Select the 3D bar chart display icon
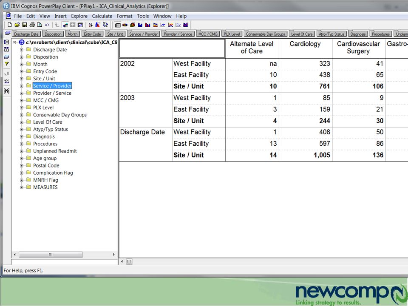This screenshot has height=306, width=408. 133,25
